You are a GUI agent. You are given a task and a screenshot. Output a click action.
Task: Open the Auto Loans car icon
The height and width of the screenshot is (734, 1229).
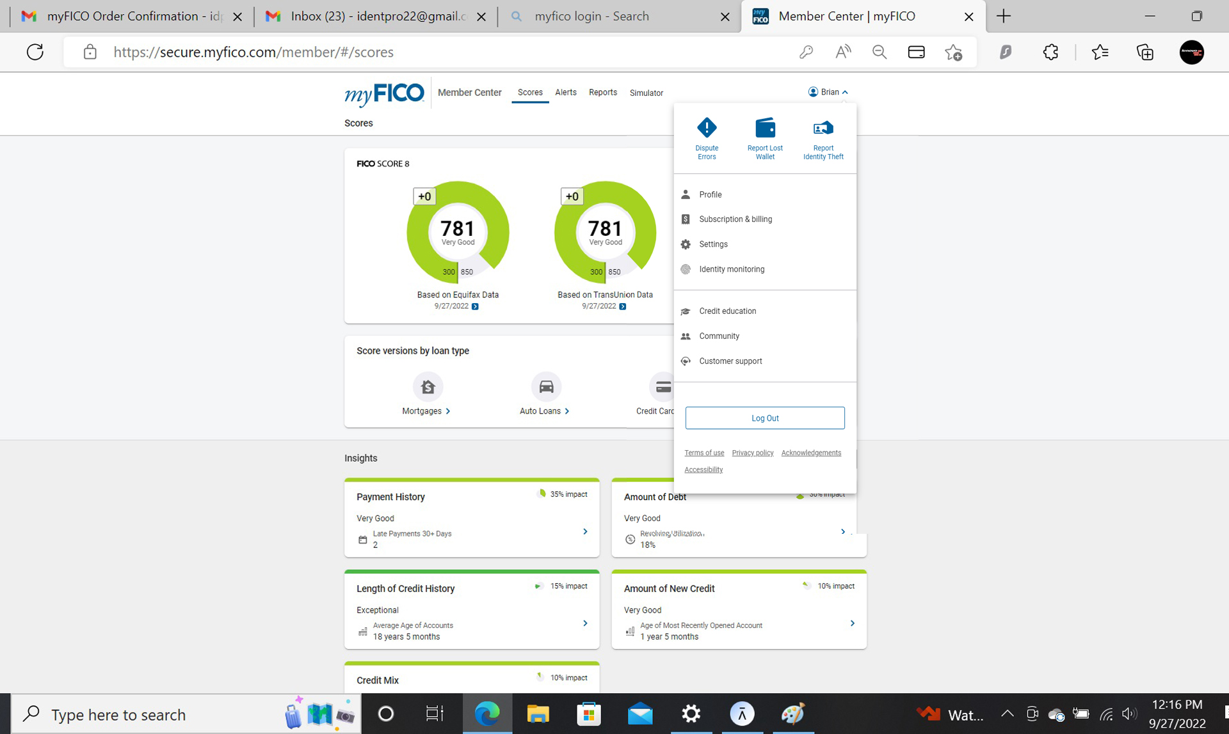[546, 387]
